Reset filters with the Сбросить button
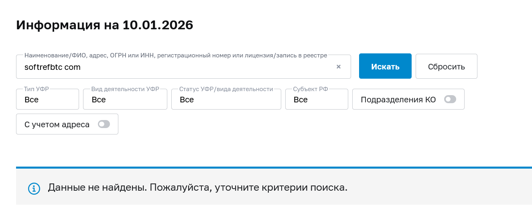Screen dimensions: 532x224 446,66
